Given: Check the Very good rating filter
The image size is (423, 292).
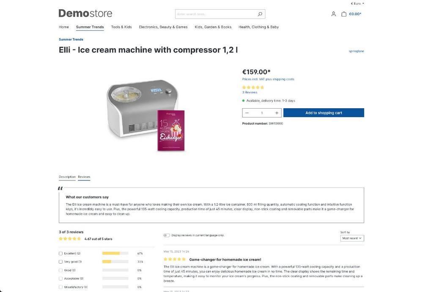Looking at the screenshot, I should pyautogui.click(x=60, y=262).
